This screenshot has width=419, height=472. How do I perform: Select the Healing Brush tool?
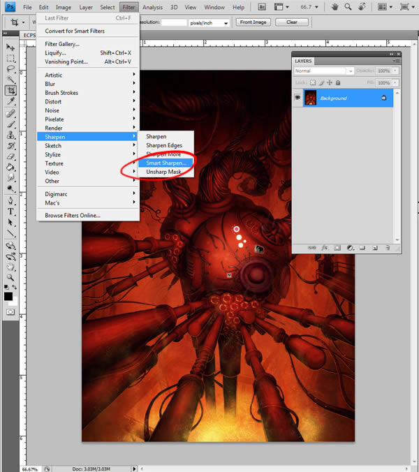pyautogui.click(x=10, y=114)
